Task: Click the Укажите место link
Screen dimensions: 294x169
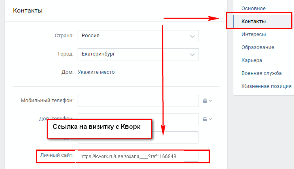Action: click(x=96, y=72)
